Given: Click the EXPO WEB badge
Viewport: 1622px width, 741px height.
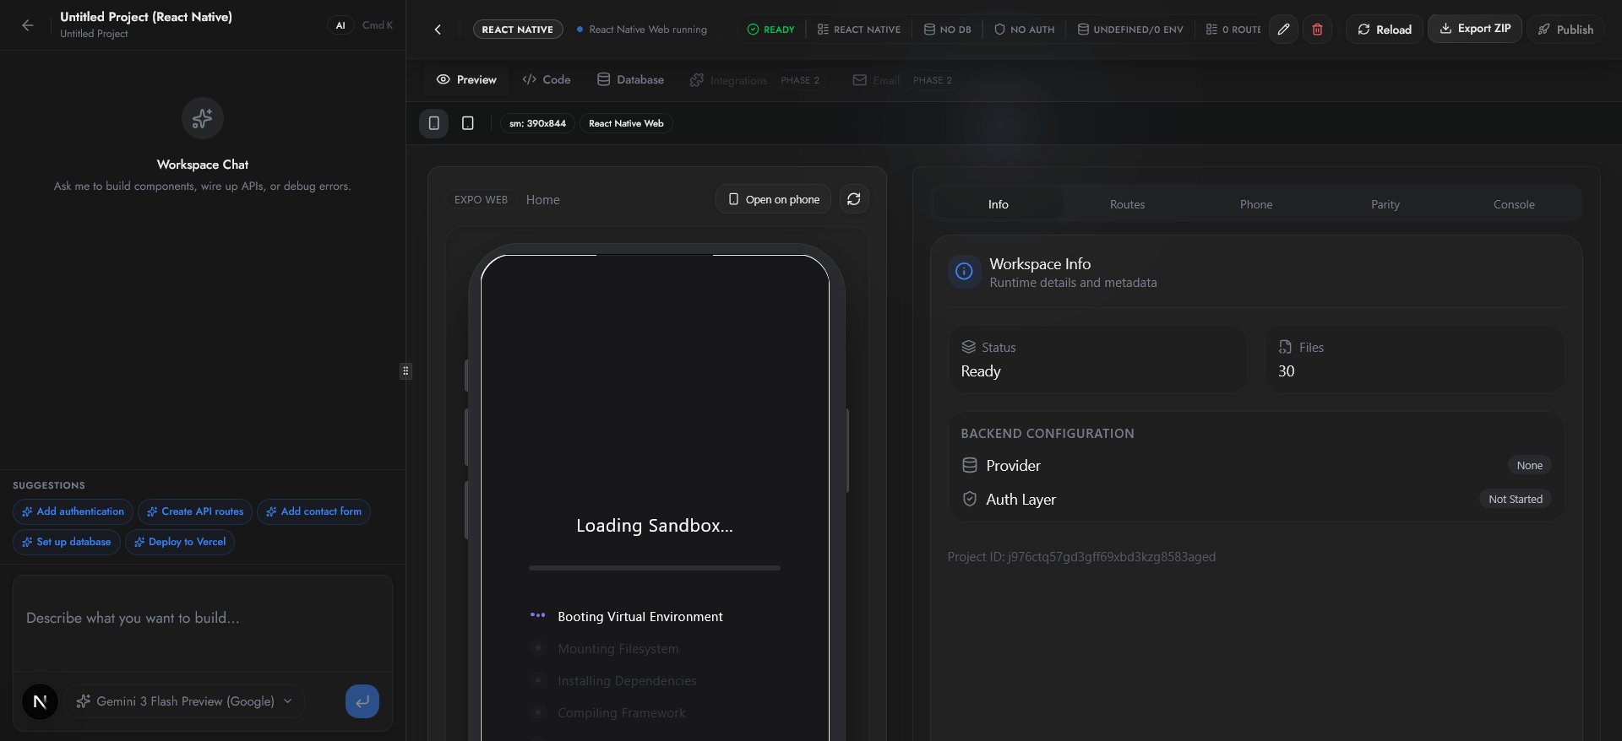Looking at the screenshot, I should coord(481,200).
